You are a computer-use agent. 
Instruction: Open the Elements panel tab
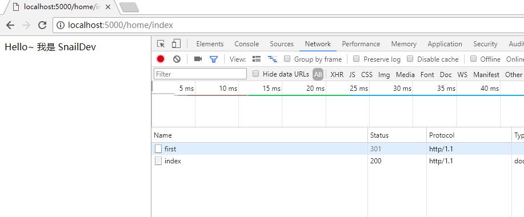pyautogui.click(x=210, y=44)
